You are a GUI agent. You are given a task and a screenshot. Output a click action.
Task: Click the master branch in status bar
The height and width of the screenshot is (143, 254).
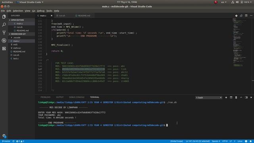pyautogui.click(x=6, y=141)
